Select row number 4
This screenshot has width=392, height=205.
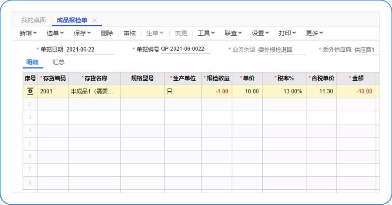pos(30,131)
